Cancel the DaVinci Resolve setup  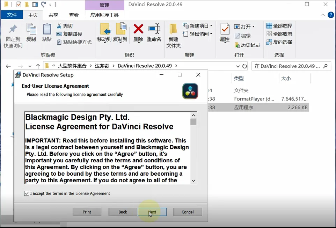pyautogui.click(x=188, y=212)
